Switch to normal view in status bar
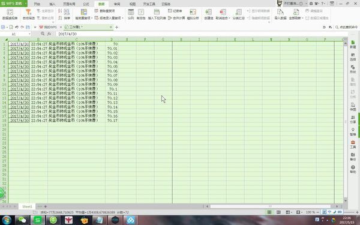 (x=269, y=212)
